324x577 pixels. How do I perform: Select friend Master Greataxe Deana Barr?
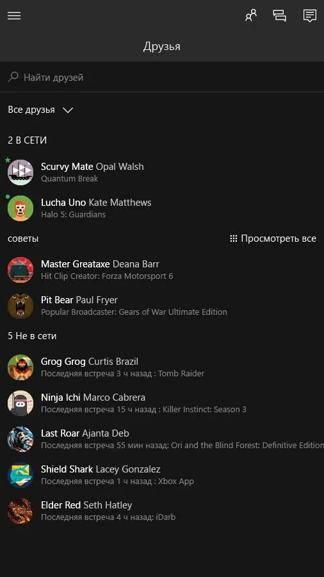[x=162, y=270]
